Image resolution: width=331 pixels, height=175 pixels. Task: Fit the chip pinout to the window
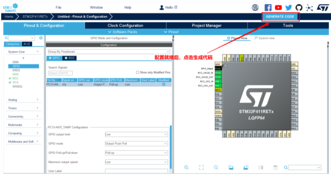tap(201, 167)
